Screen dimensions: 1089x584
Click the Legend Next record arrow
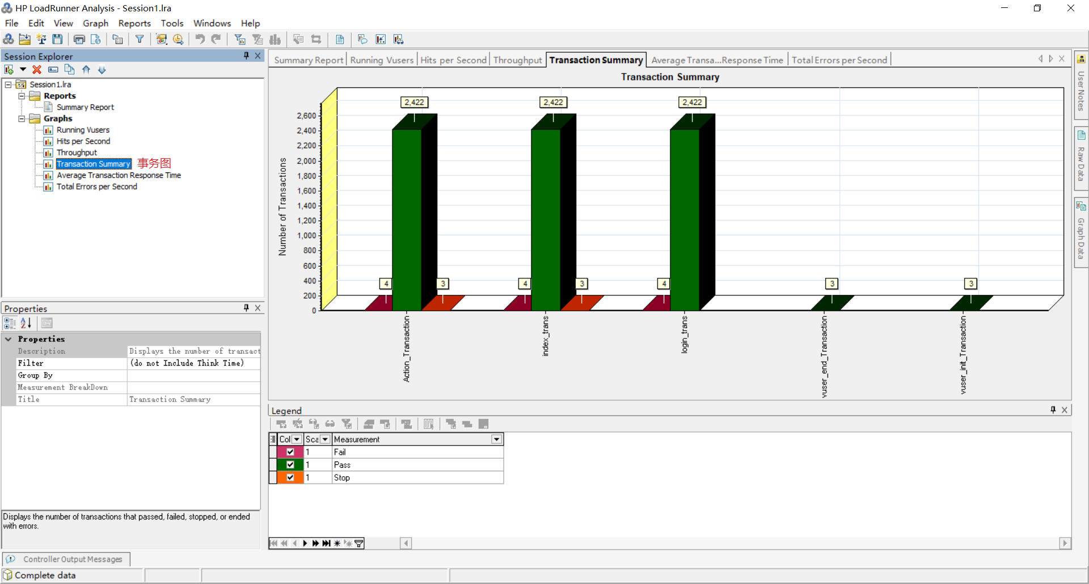pyautogui.click(x=305, y=543)
